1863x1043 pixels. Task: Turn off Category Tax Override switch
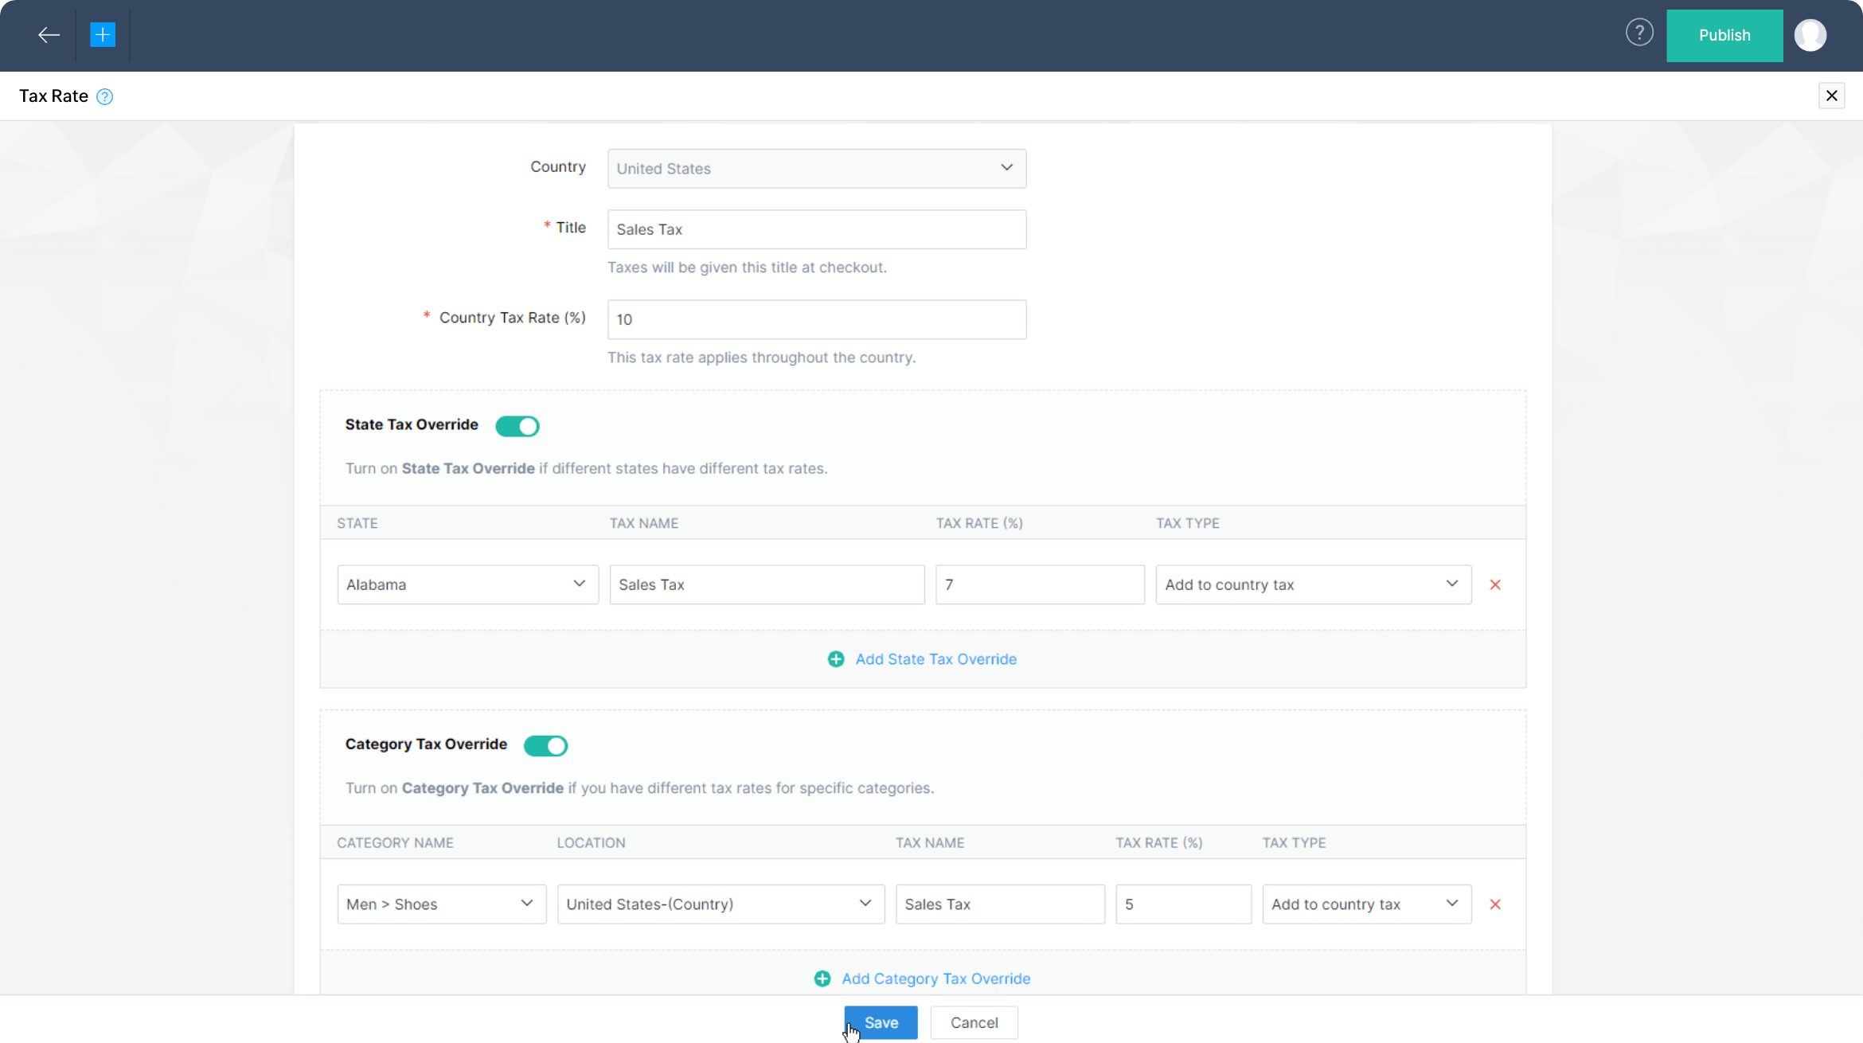pyautogui.click(x=545, y=746)
